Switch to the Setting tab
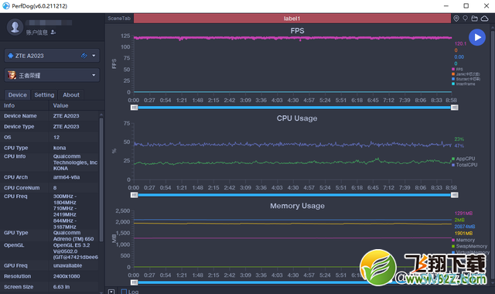 pos(44,94)
